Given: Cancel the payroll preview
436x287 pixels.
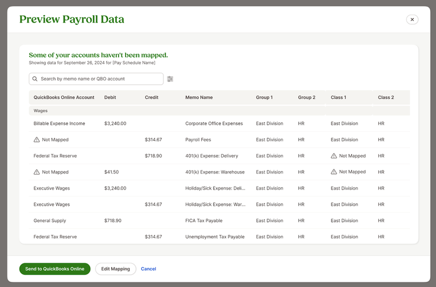Looking at the screenshot, I should [148, 268].
